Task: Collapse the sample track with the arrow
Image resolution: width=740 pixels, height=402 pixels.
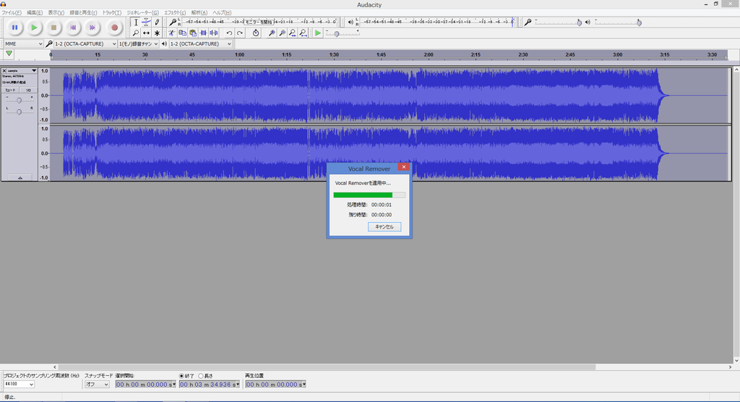Action: pyautogui.click(x=20, y=178)
